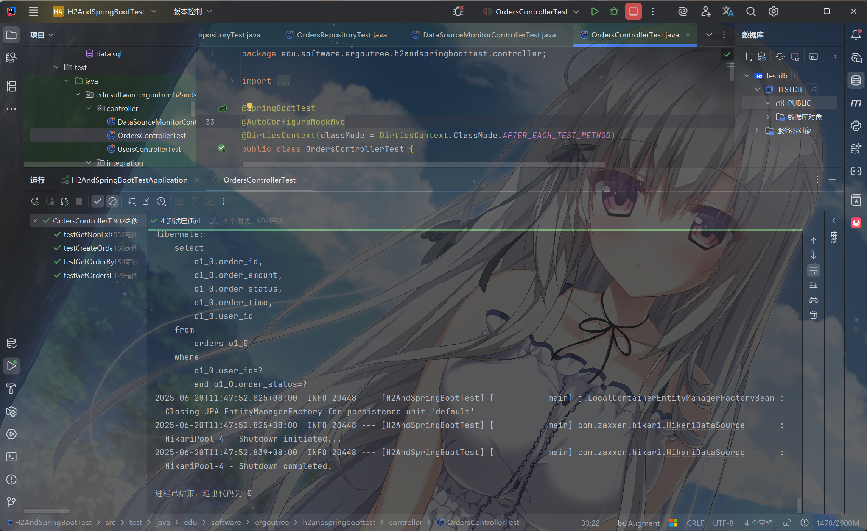Toggle show ignored tests button
Image resolution: width=867 pixels, height=531 pixels.
click(x=112, y=201)
